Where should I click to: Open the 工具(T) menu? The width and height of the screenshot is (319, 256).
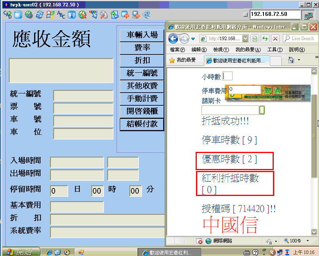275,50
